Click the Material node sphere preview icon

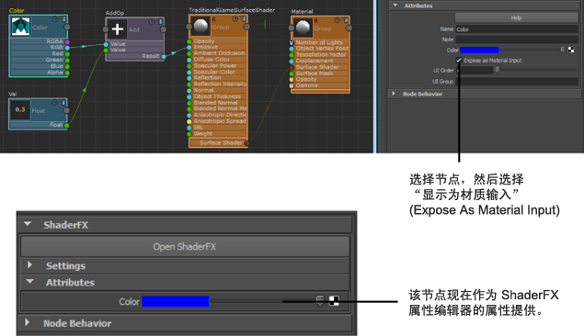pos(303,28)
